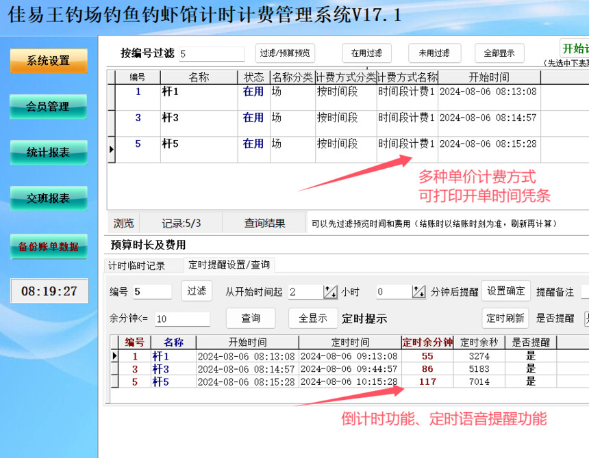Screen dimensions: 589x458
Task: Click the minutes spinner arrows
Action: coord(418,292)
